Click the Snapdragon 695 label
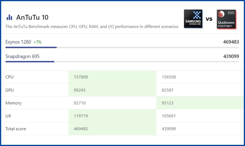245x146 pixels. pyautogui.click(x=22, y=56)
